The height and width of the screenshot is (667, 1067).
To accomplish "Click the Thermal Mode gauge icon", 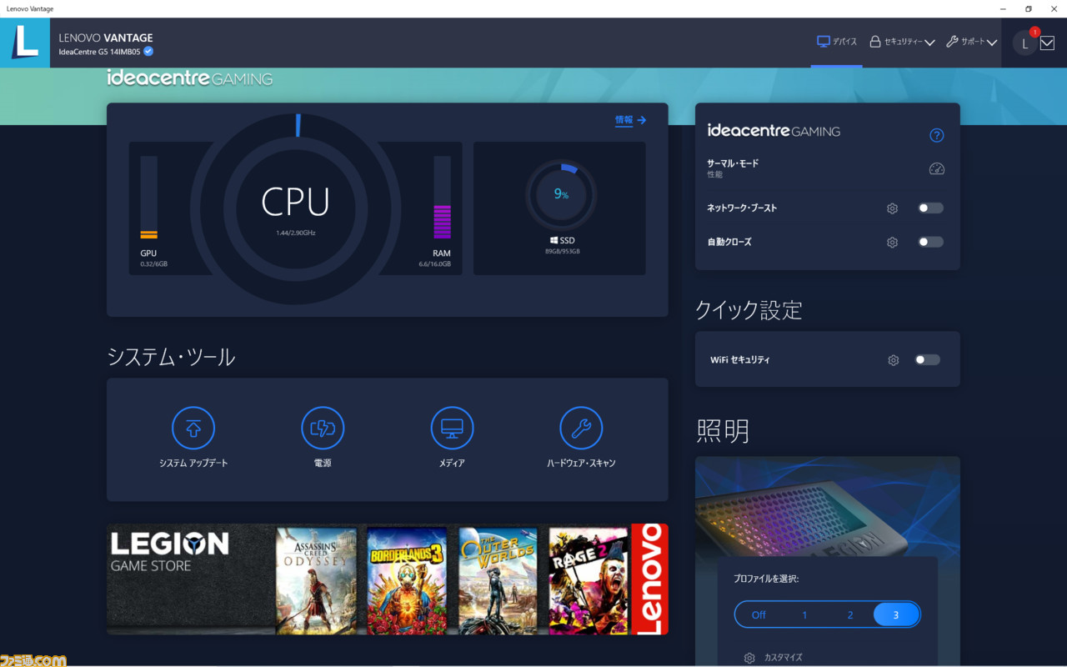I will coord(936,168).
